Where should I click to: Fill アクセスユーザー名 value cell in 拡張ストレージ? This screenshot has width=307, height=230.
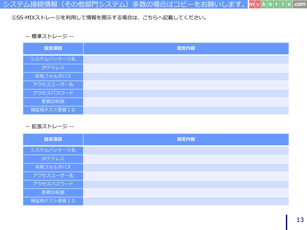click(186, 176)
